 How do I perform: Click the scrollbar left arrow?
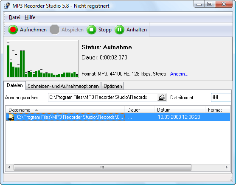[9, 167]
